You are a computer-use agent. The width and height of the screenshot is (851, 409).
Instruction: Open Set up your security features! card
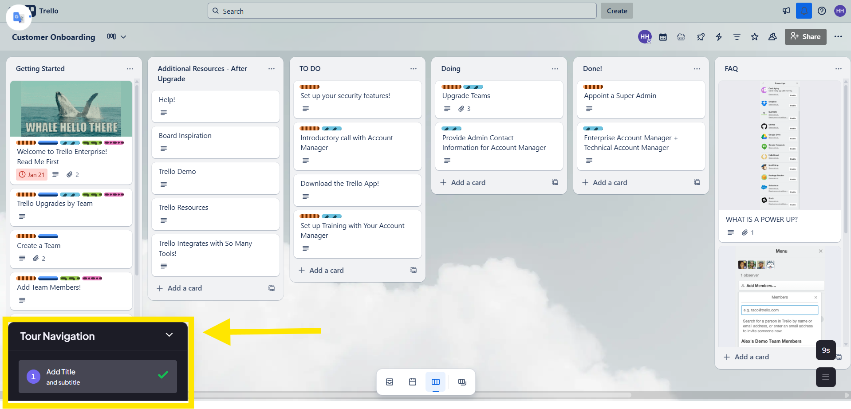(x=358, y=99)
